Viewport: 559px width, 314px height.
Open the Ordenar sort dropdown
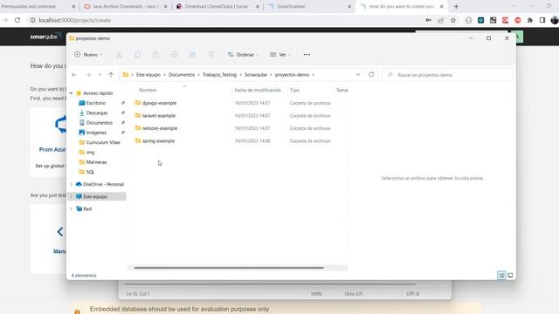tap(243, 54)
